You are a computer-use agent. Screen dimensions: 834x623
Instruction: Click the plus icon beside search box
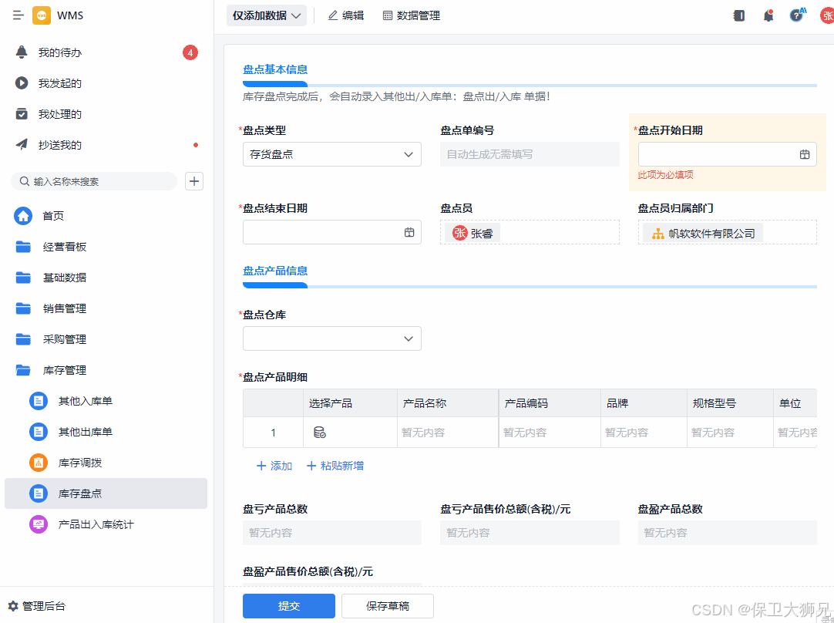194,181
